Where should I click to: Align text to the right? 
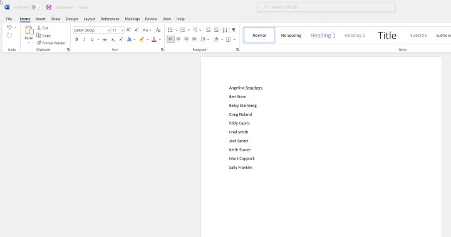pyautogui.click(x=187, y=39)
